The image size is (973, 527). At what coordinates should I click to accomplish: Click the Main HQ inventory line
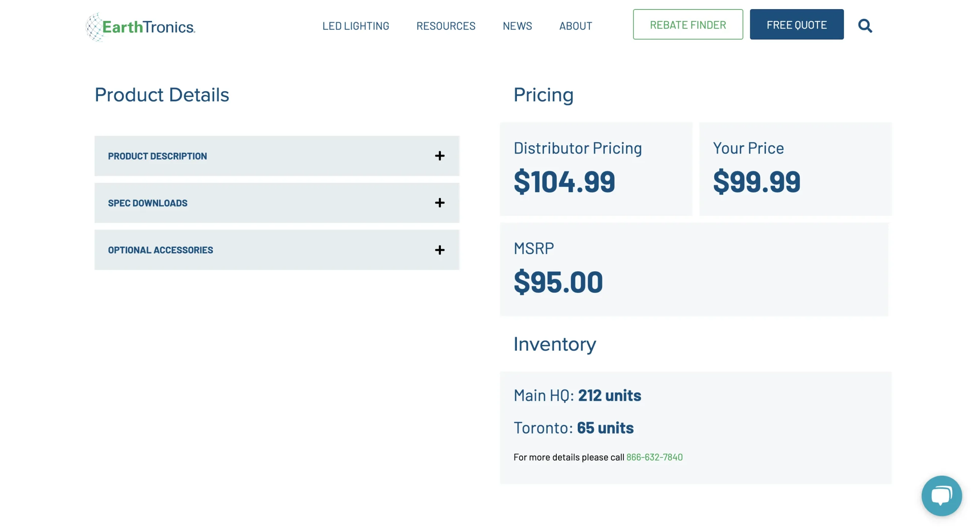click(x=577, y=396)
